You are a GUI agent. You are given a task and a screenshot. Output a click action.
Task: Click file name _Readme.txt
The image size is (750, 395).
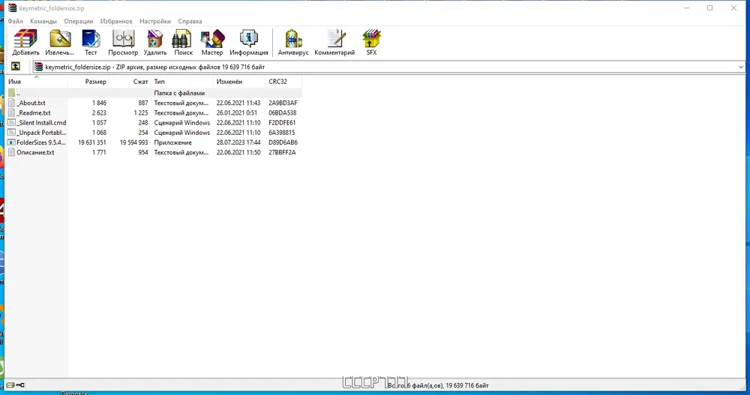[x=34, y=113]
